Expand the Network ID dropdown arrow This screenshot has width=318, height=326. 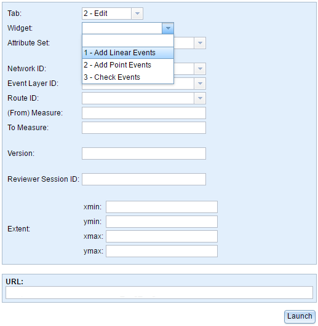(200, 69)
